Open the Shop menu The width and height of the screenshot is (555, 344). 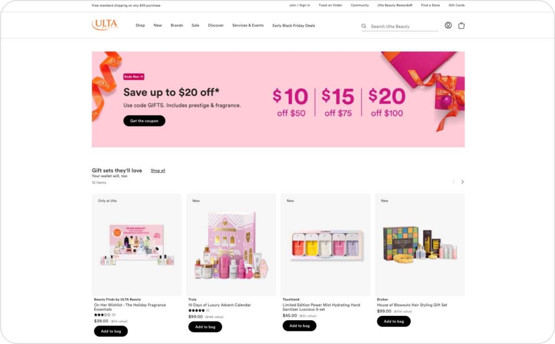(x=140, y=25)
